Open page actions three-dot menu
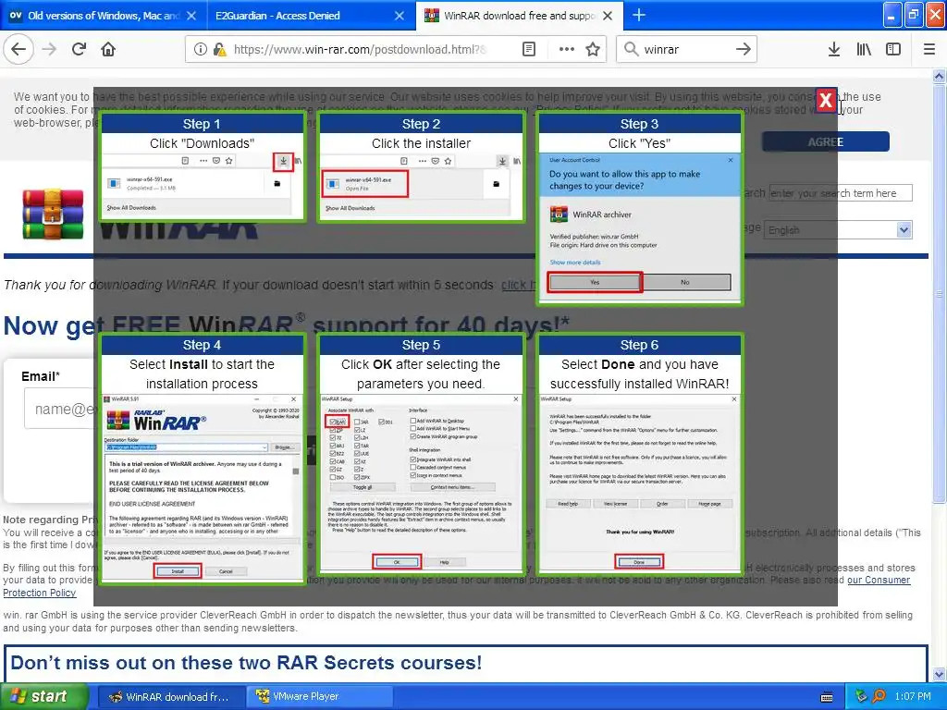947x710 pixels. [567, 49]
